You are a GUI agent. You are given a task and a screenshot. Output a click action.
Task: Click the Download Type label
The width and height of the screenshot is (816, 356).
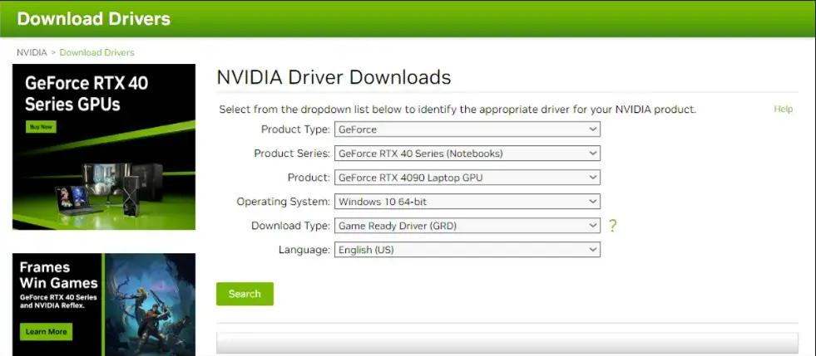[x=291, y=226]
